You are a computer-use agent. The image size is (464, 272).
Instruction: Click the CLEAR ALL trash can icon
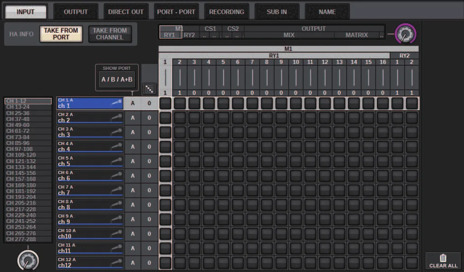(443, 258)
